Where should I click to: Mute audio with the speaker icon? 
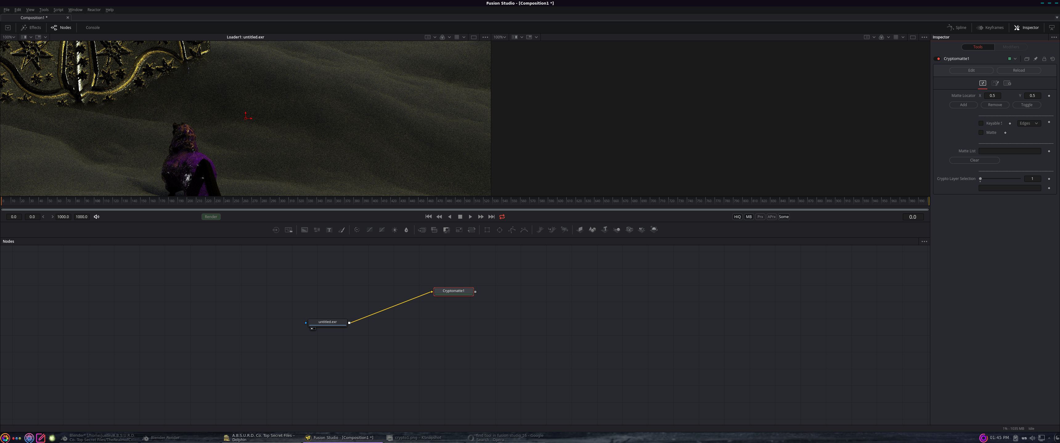coord(97,217)
